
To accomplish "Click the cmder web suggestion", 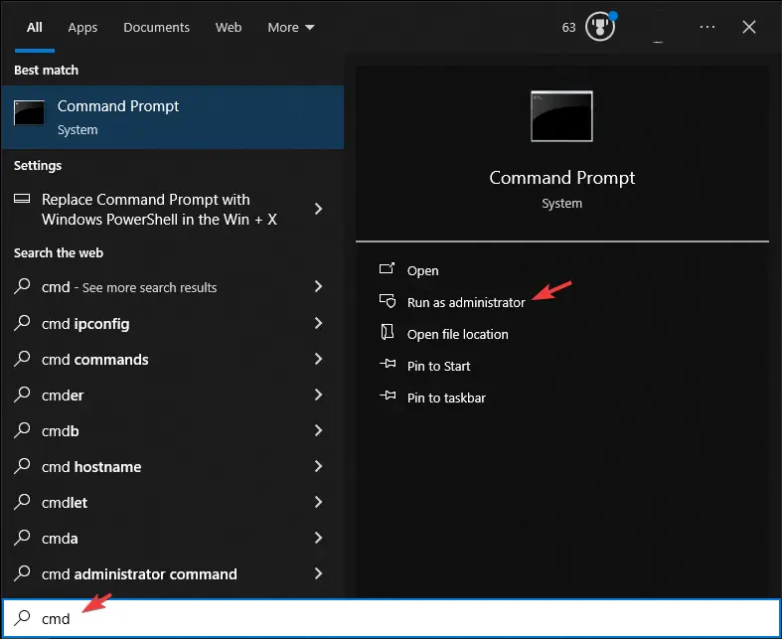I will coord(173,396).
